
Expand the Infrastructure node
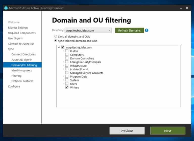point(63,66)
